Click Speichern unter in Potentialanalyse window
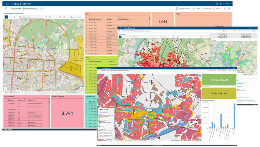 [x=227, y=31]
